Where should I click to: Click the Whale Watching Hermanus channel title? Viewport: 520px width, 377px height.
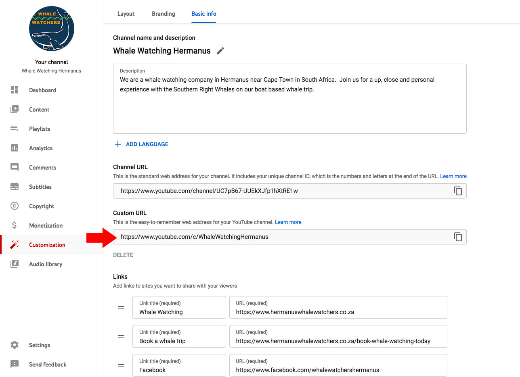[162, 51]
